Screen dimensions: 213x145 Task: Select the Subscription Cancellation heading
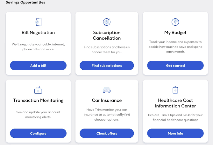107,35
